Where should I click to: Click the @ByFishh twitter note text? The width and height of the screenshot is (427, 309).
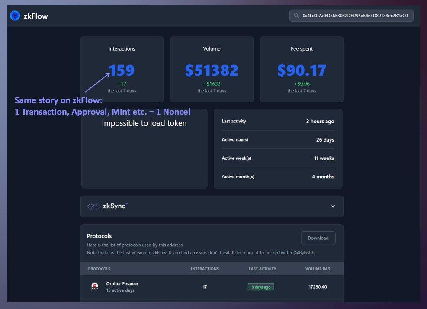[202, 253]
